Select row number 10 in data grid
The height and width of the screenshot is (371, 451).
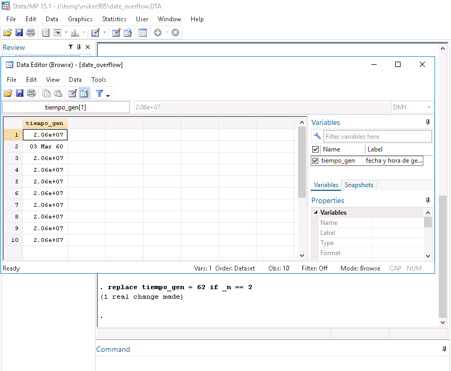[x=13, y=240]
